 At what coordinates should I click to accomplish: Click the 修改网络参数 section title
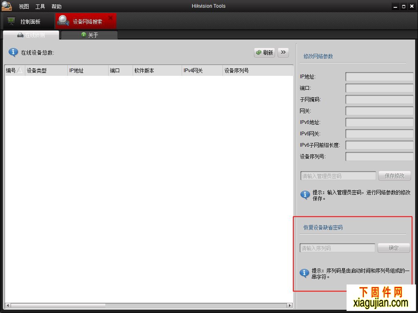point(318,56)
